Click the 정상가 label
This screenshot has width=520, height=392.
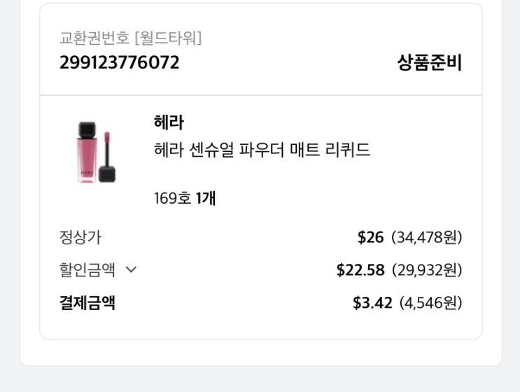[80, 237]
